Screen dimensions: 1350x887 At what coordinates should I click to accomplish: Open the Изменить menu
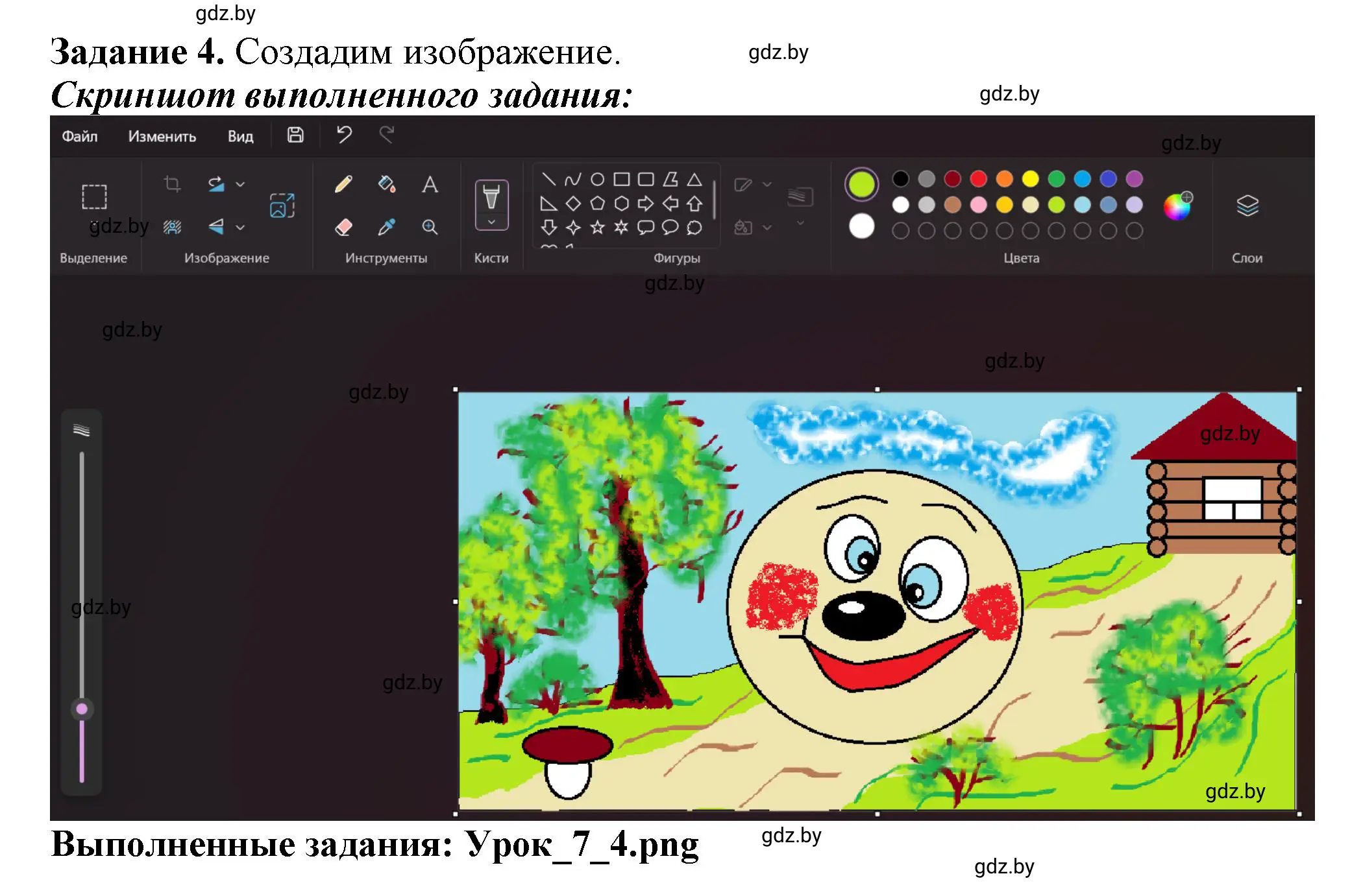[162, 136]
